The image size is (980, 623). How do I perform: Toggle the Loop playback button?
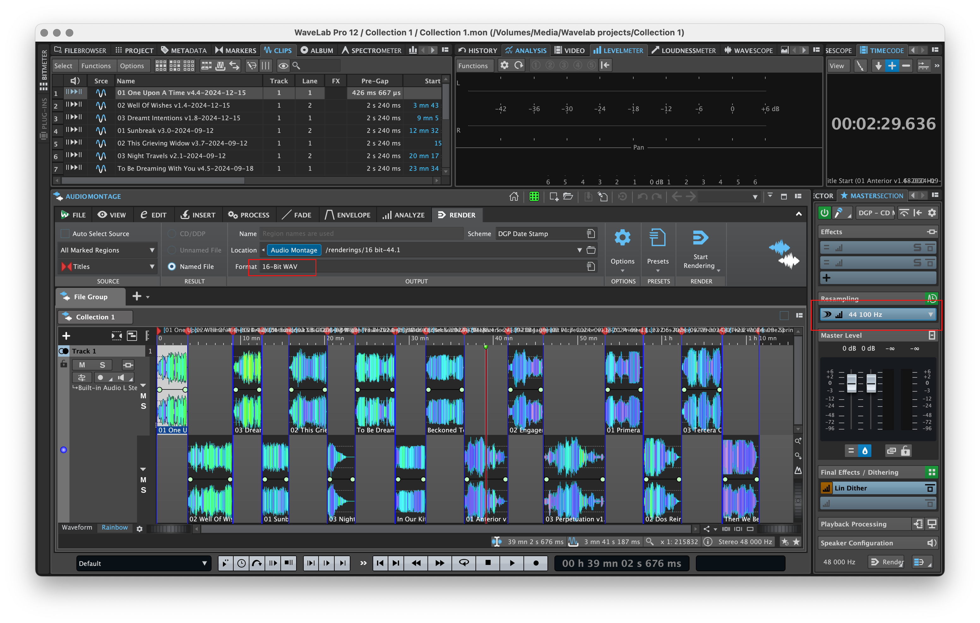[x=464, y=563]
